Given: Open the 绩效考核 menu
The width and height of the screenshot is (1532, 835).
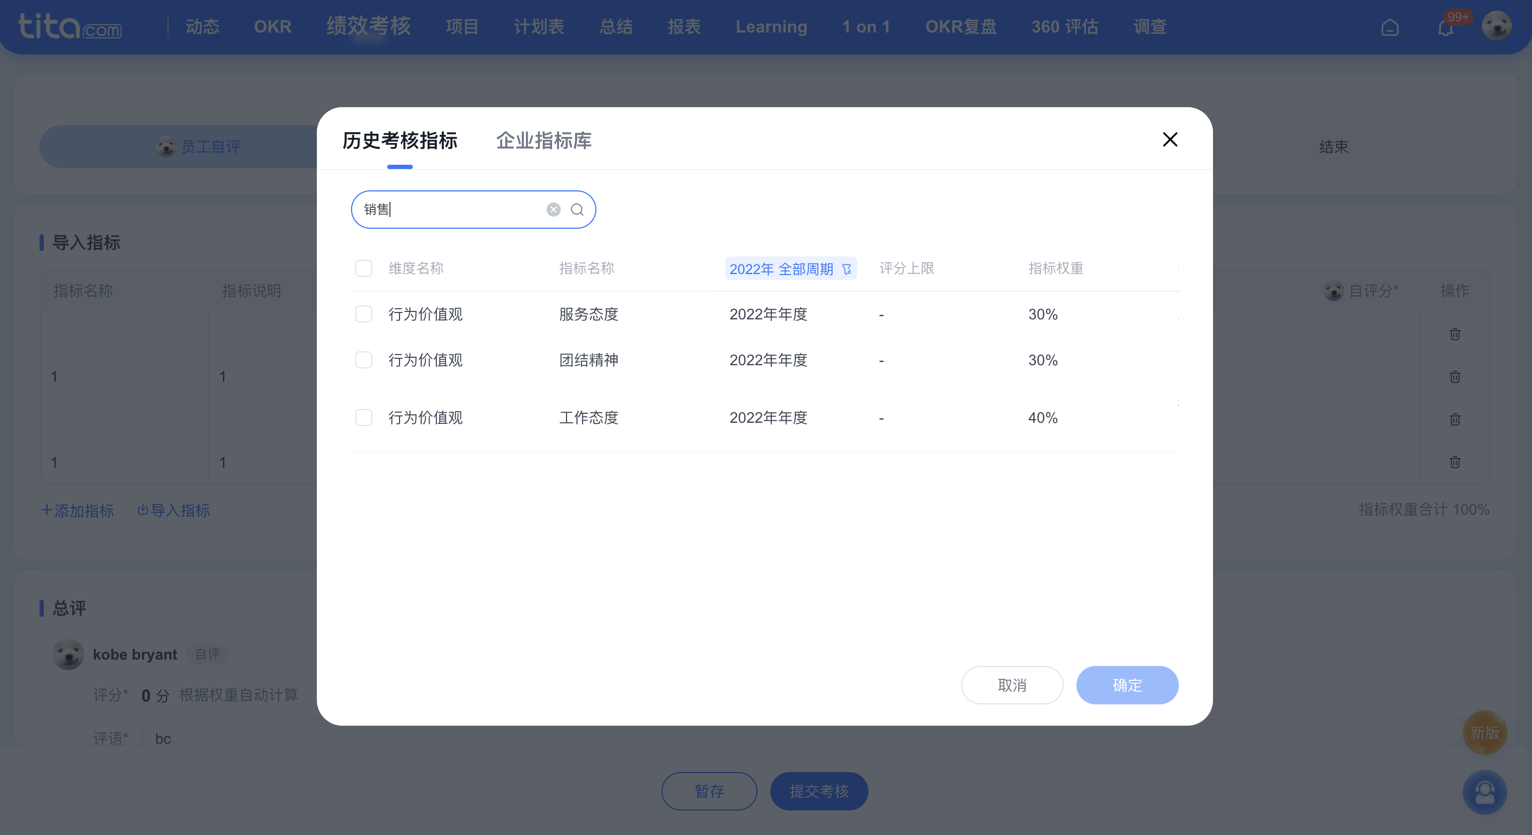Looking at the screenshot, I should 368,26.
